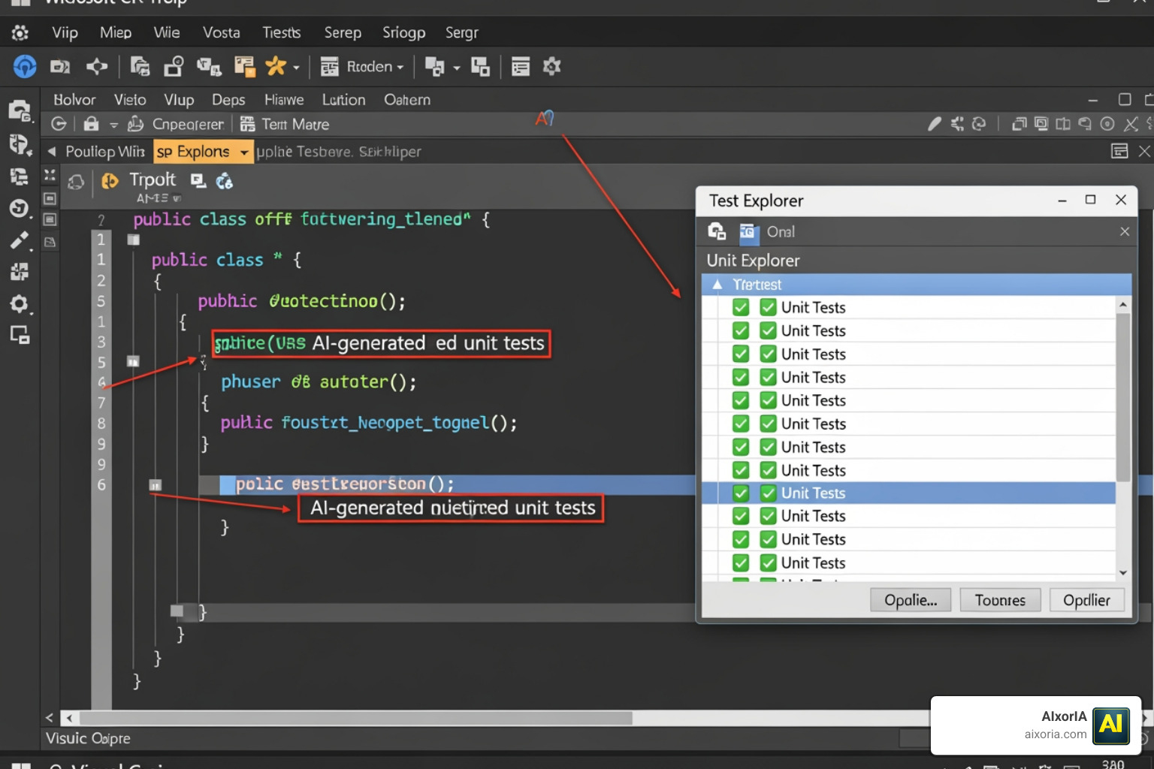The height and width of the screenshot is (769, 1154).
Task: Click the lock-on-document icon in toolbar
Action: pyautogui.click(x=174, y=66)
